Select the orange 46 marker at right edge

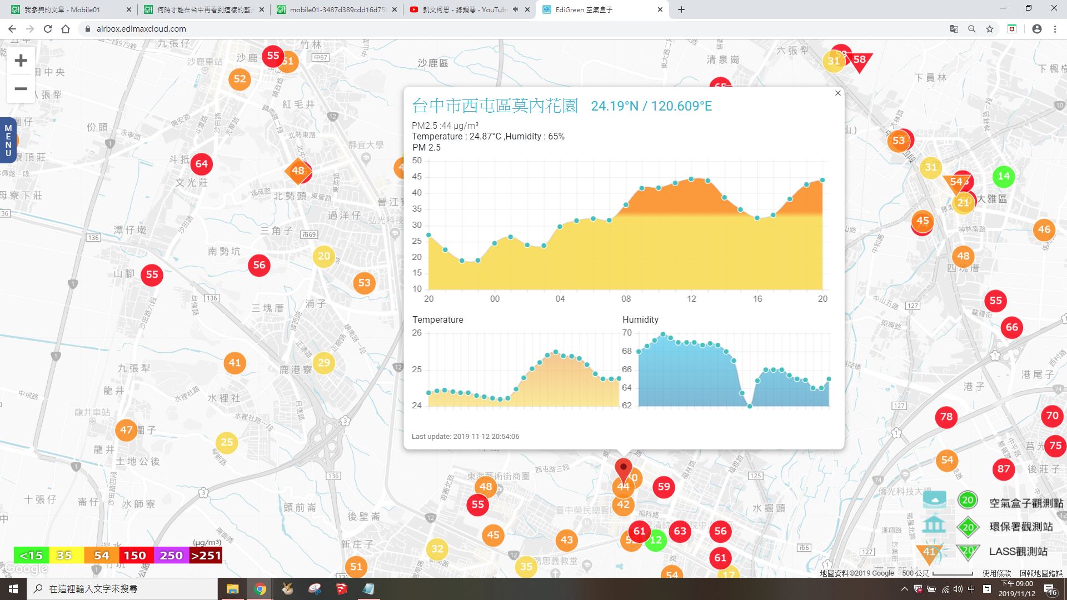click(1044, 229)
